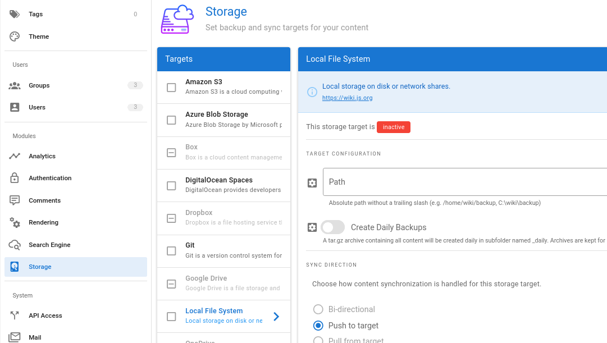
Task: Expand Local File System chevron arrow
Action: (276, 317)
